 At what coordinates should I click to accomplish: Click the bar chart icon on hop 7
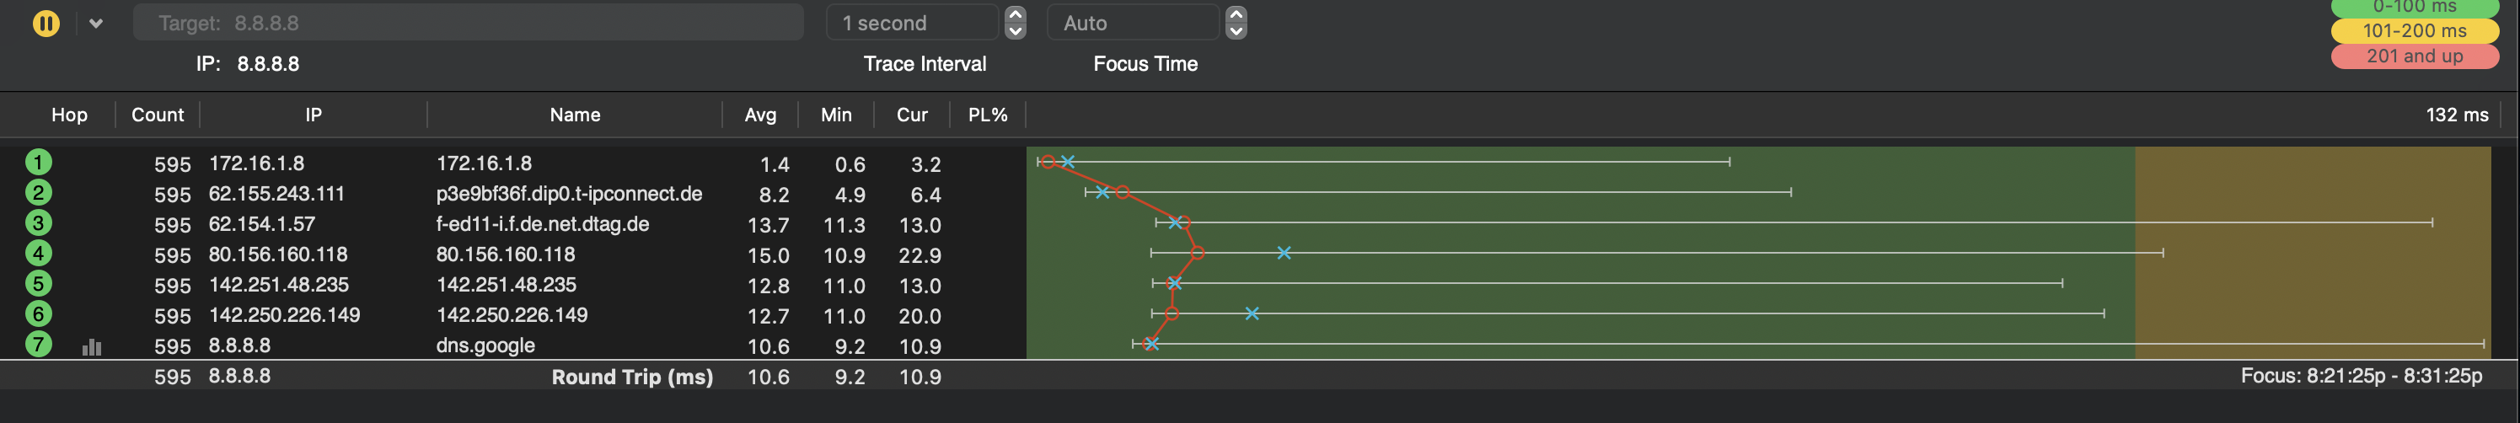pos(92,346)
